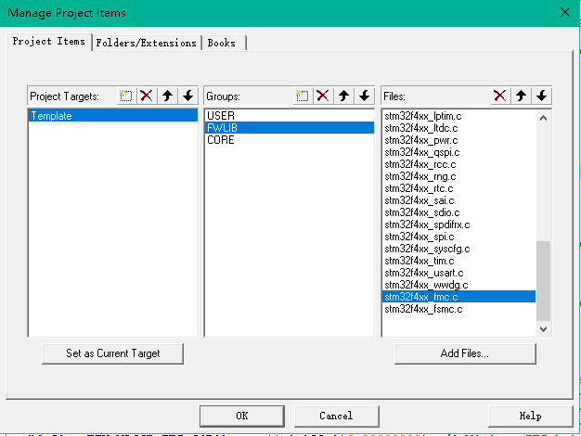Select file stm32f4xx_pwr.c
This screenshot has width=581, height=436.
point(458,140)
